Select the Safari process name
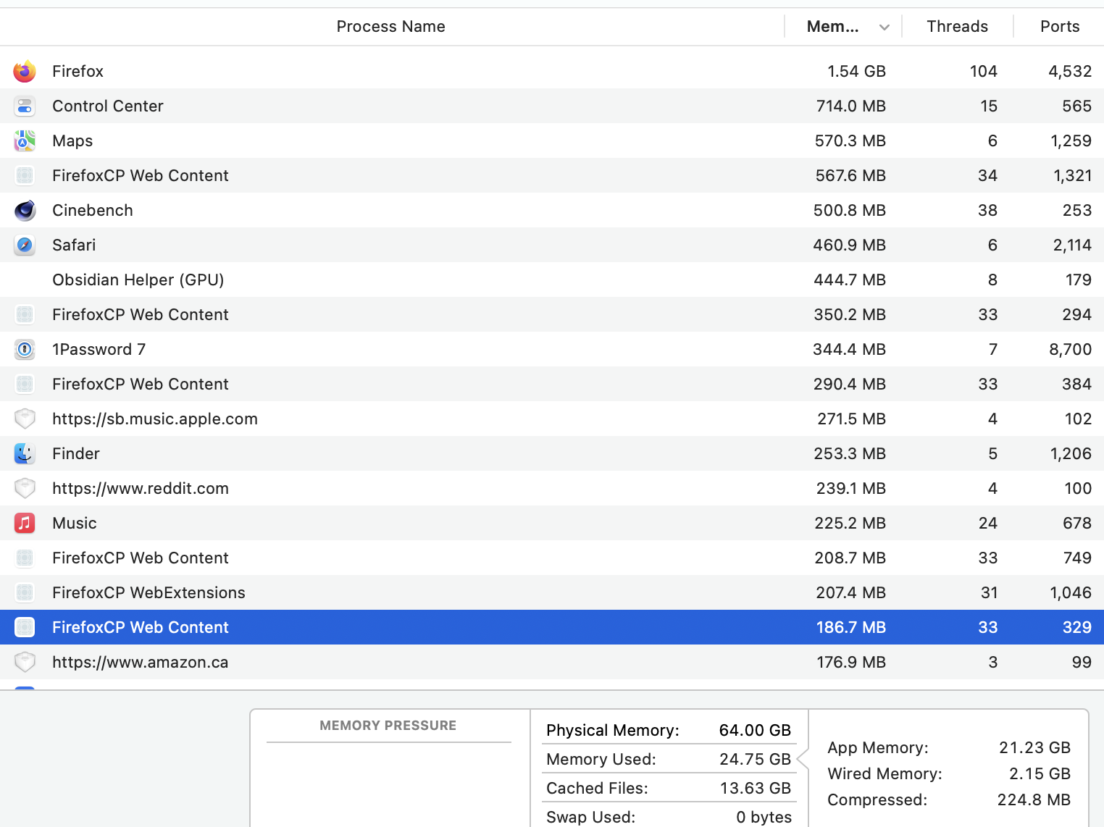This screenshot has width=1104, height=827. 74,245
